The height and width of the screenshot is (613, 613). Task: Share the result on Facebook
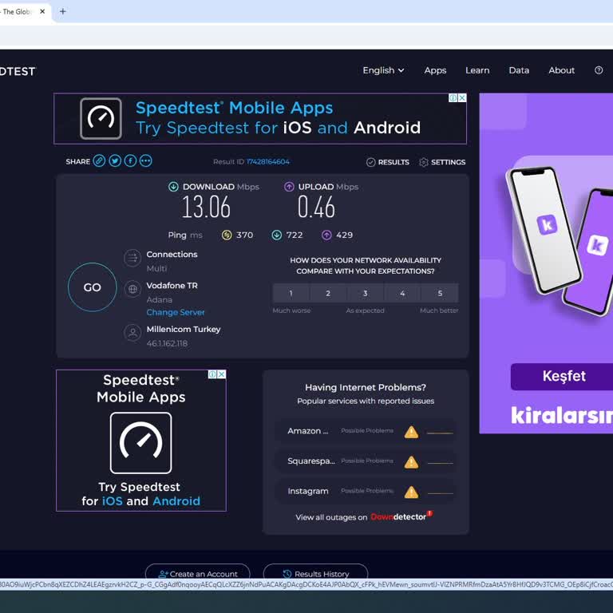130,161
